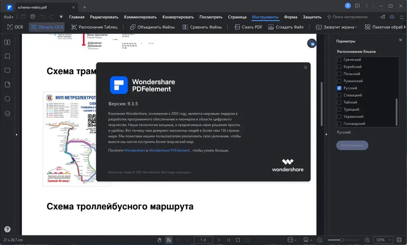This screenshot has height=245, width=407.
Task: Close the about dialog
Action: [x=306, y=67]
